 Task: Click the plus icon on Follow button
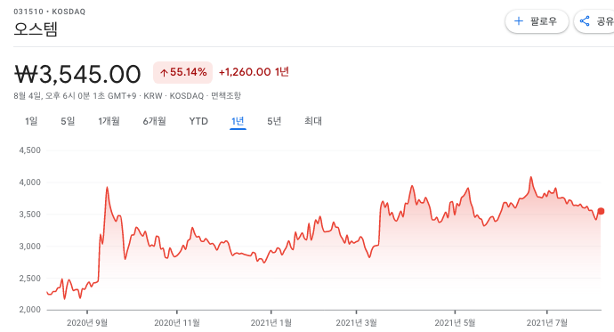(519, 21)
